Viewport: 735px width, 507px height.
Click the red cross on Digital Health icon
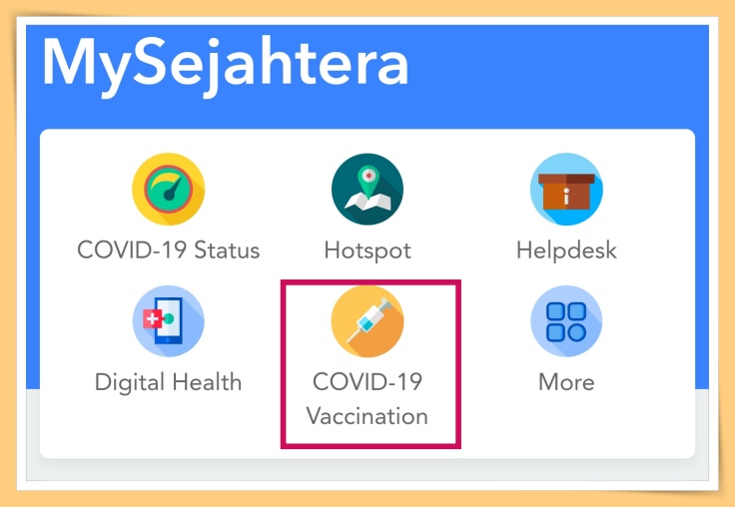153,318
